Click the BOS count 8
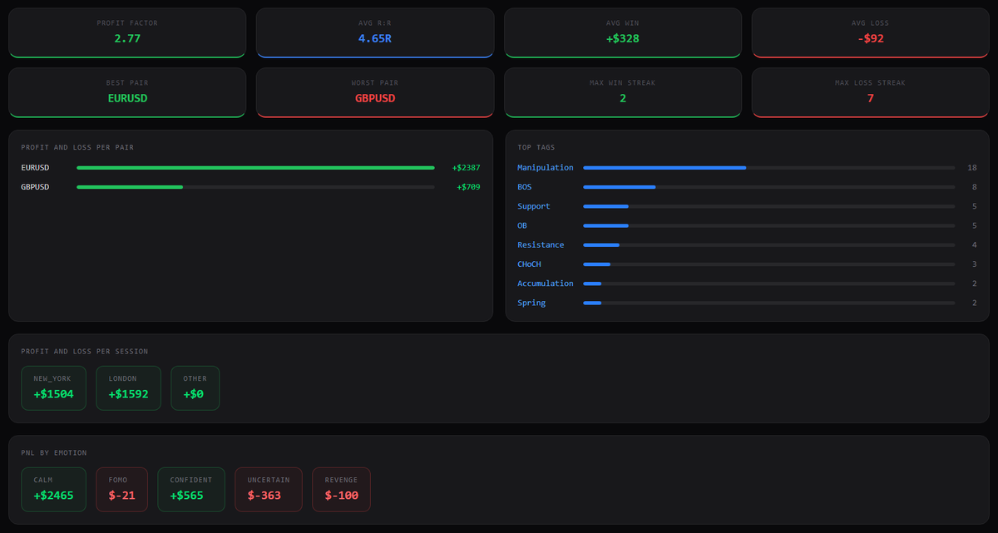 975,187
